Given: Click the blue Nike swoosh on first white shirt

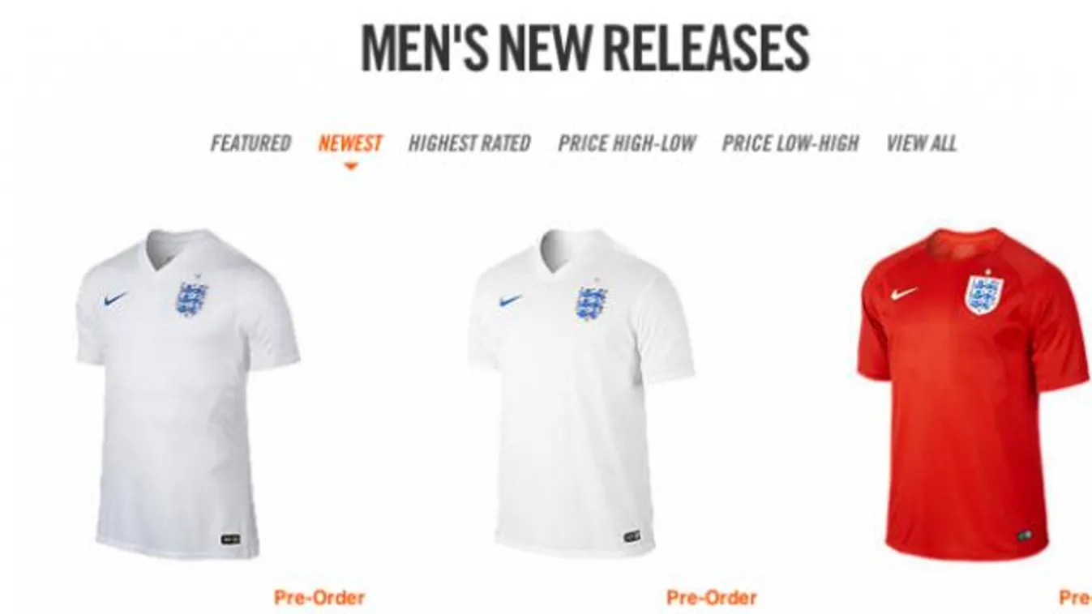Looking at the screenshot, I should click(x=116, y=299).
